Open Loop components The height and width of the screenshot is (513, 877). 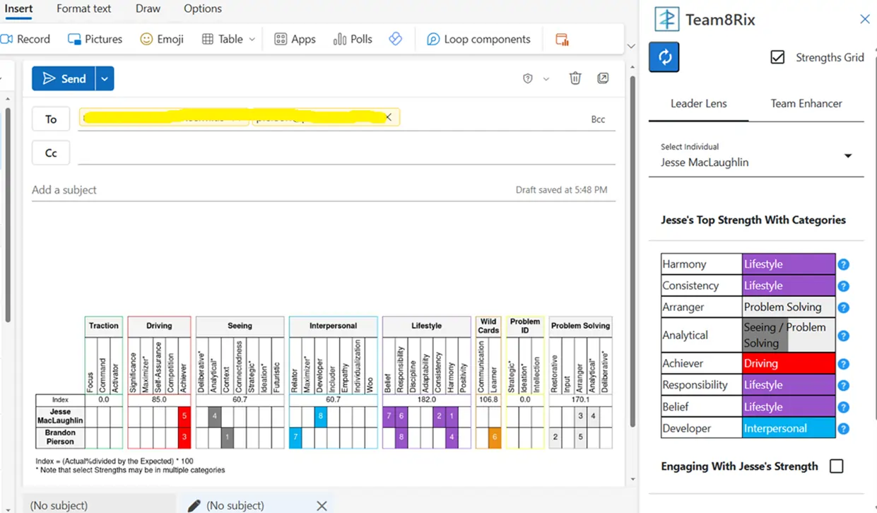tap(478, 39)
